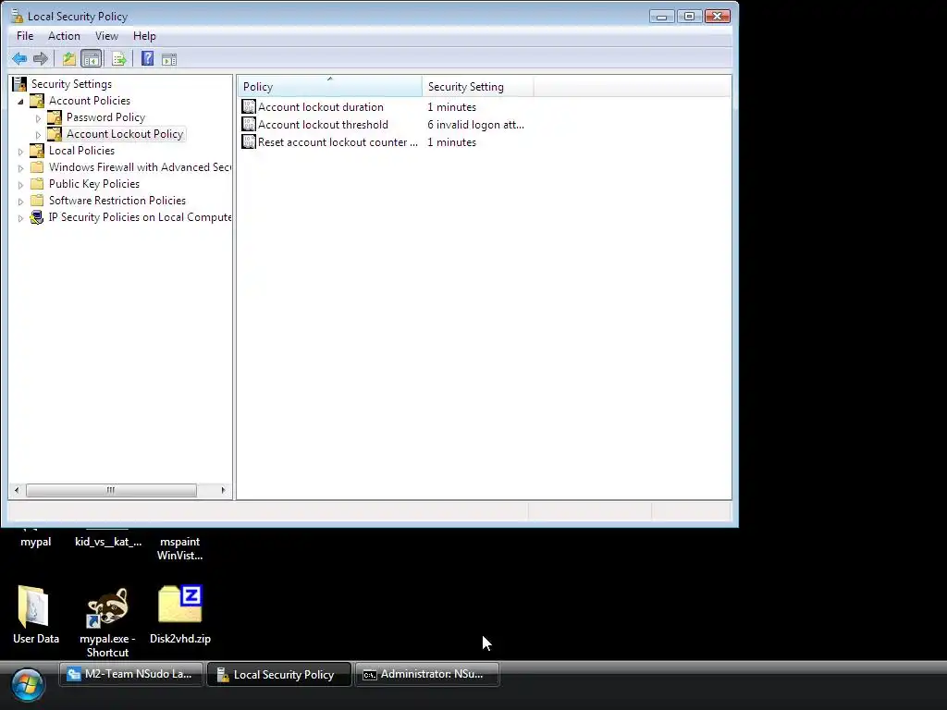Click the Security Settings root icon
Image resolution: width=947 pixels, height=710 pixels.
tap(19, 84)
